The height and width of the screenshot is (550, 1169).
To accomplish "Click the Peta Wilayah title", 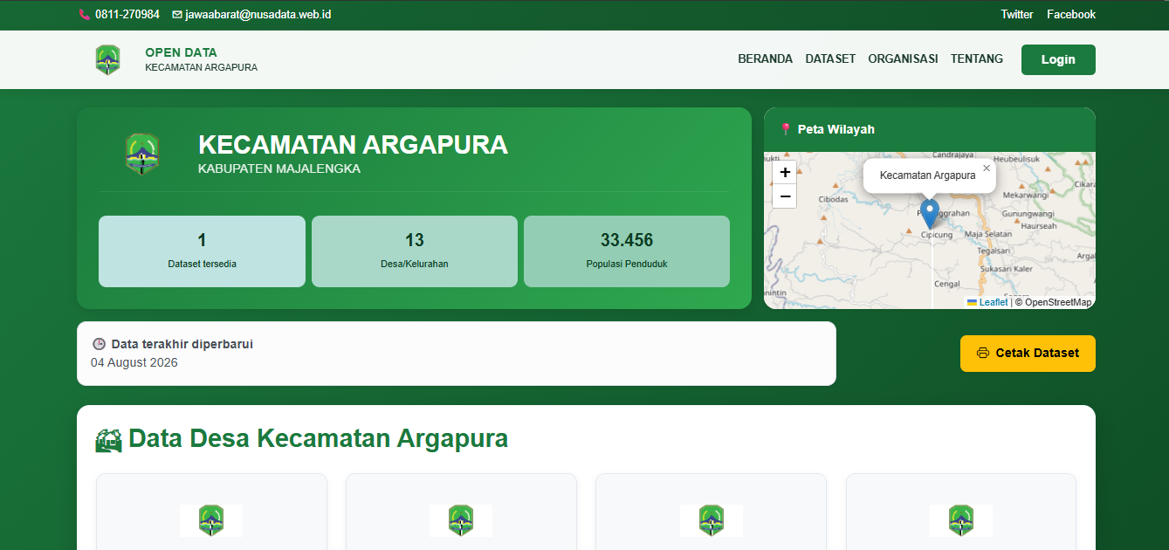I will 836,129.
